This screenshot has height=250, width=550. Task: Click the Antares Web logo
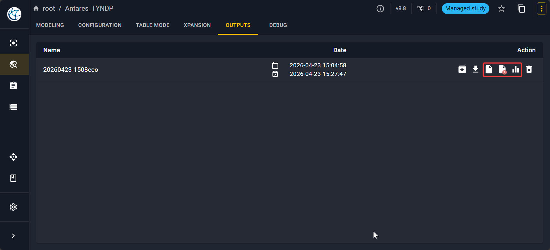tap(14, 14)
